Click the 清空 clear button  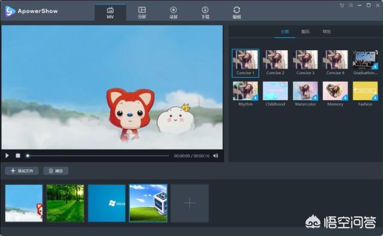[x=56, y=171]
